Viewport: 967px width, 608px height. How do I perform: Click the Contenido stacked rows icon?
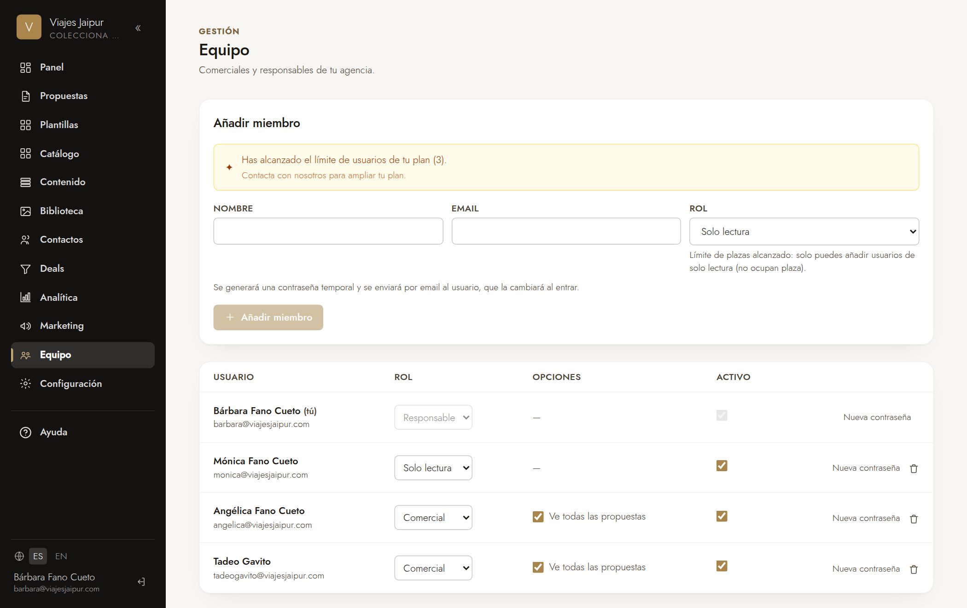tap(25, 182)
